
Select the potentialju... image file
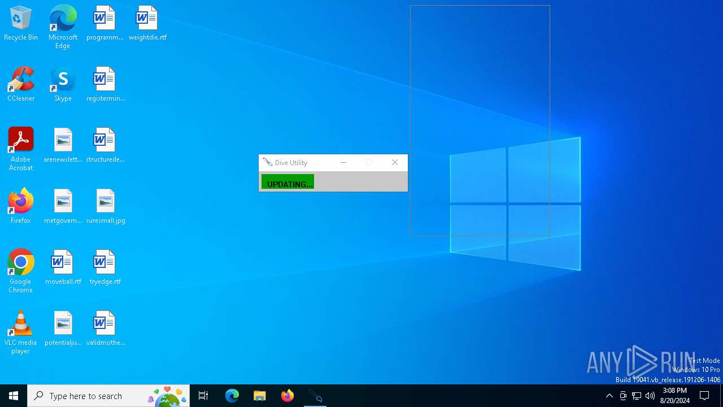pos(63,328)
